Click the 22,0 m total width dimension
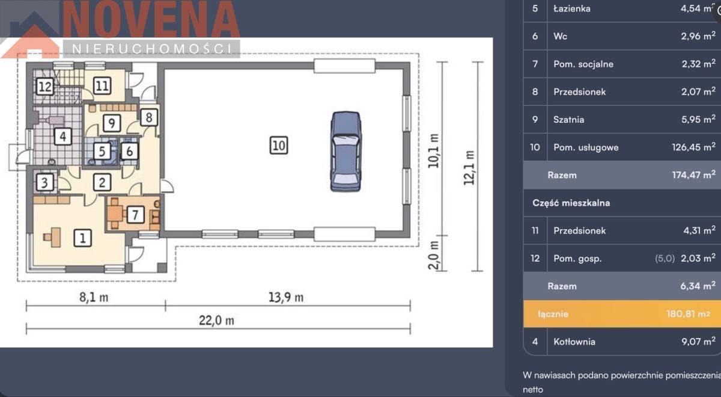 pos(218,321)
